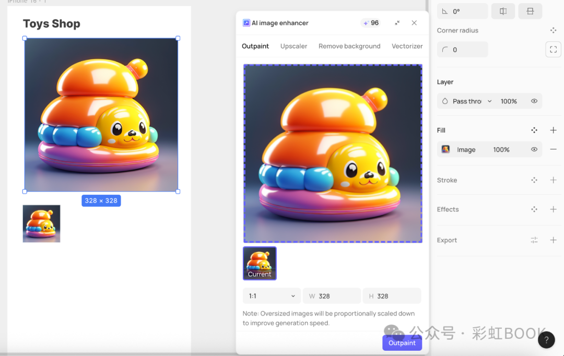Click the Image fill swatch thumbnail

point(445,149)
